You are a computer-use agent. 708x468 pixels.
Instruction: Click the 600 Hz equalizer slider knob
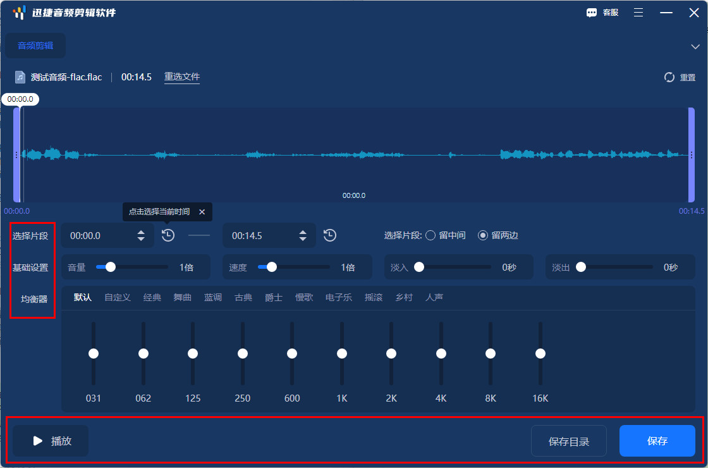click(x=292, y=354)
